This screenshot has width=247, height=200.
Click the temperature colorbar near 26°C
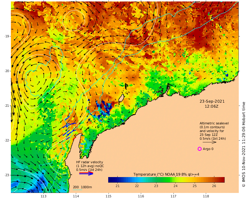click(x=214, y=180)
